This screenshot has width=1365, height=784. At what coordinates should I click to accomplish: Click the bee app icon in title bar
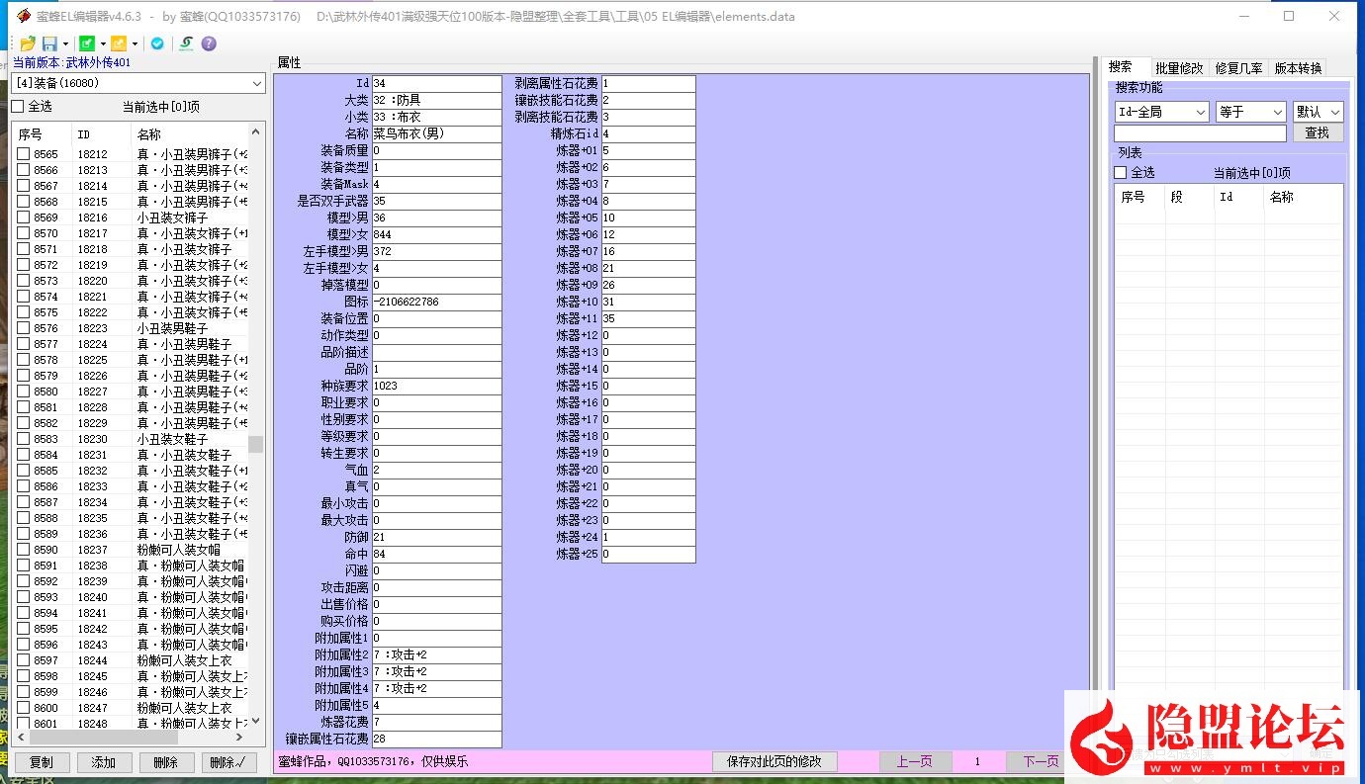click(x=22, y=16)
